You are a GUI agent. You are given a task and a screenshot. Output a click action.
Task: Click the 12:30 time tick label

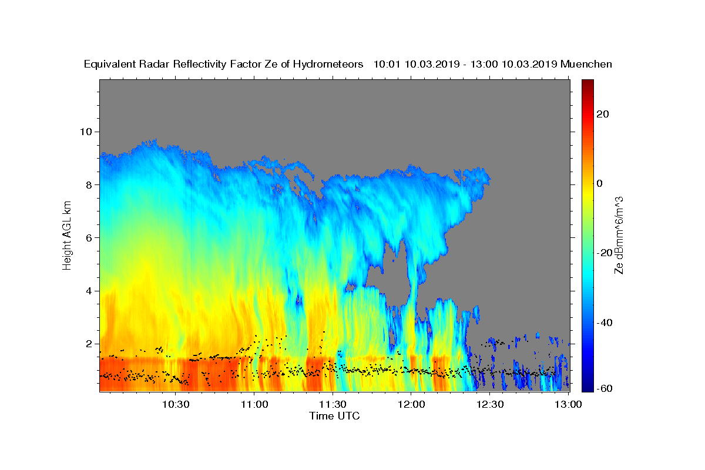coord(489,404)
